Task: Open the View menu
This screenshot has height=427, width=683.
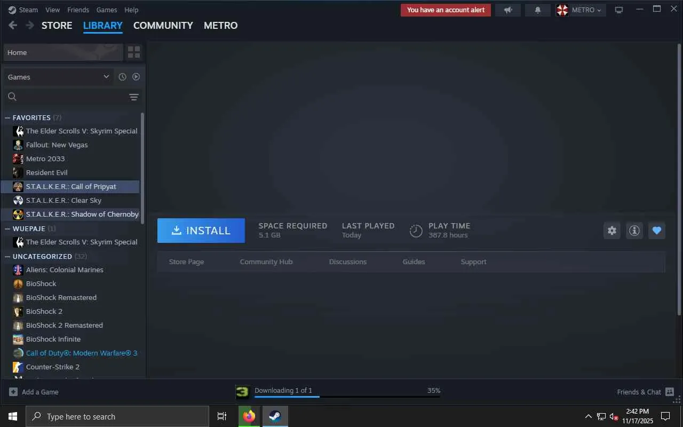Action: pos(53,10)
